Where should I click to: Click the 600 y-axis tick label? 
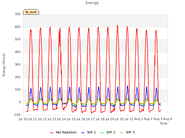coord(18,27)
